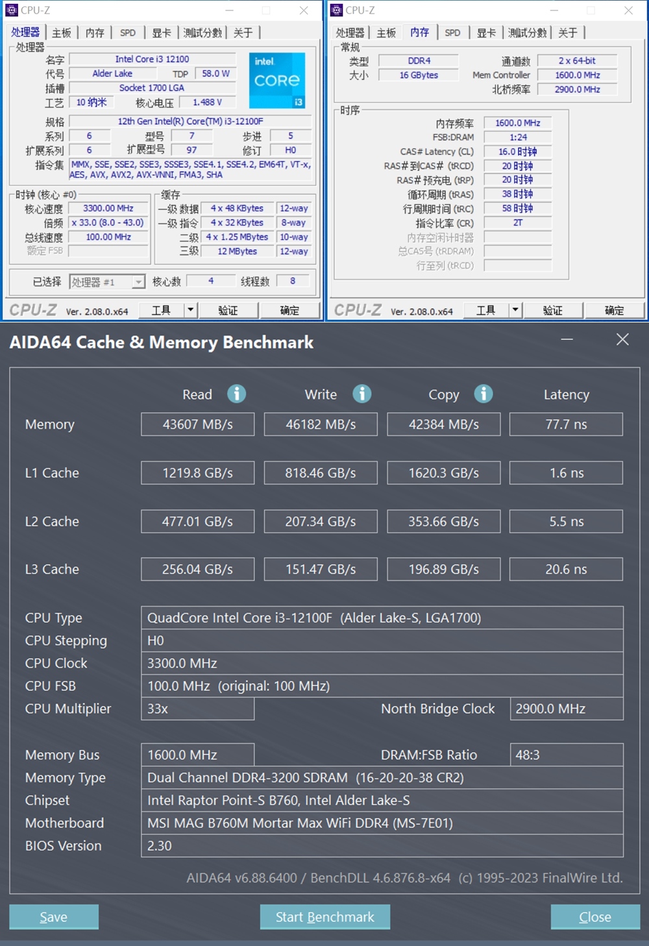The height and width of the screenshot is (946, 649).
Task: Open the Write info icon in AIDA64
Action: click(361, 394)
